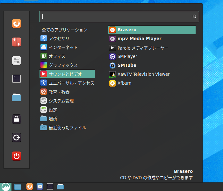
Task: Show 最近使ったファイル list
Action: [67, 128]
